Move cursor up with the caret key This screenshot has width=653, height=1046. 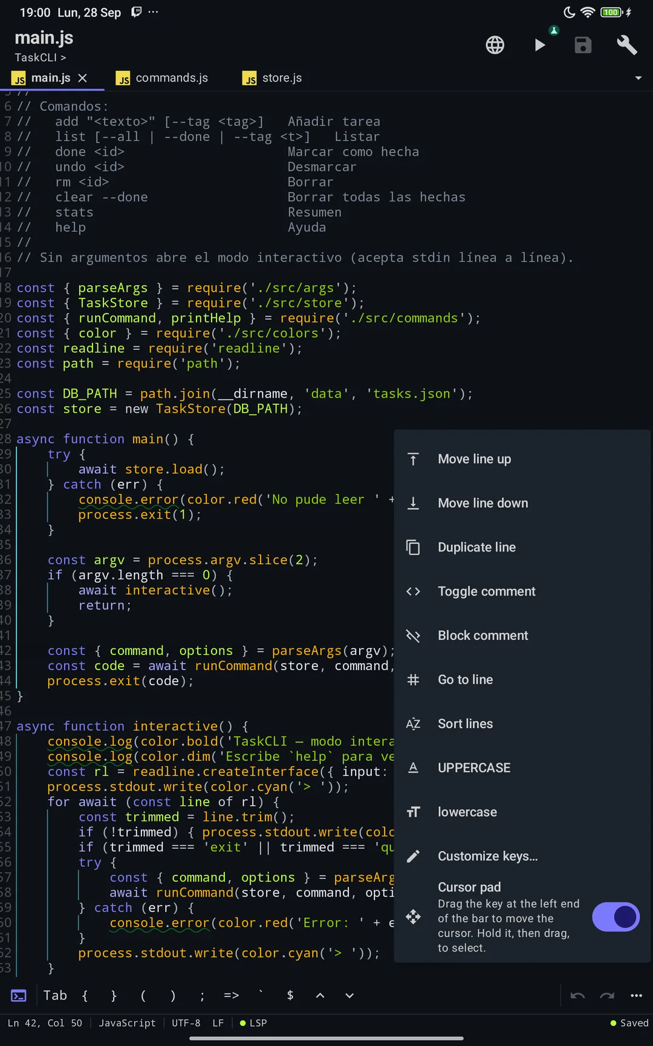[320, 995]
